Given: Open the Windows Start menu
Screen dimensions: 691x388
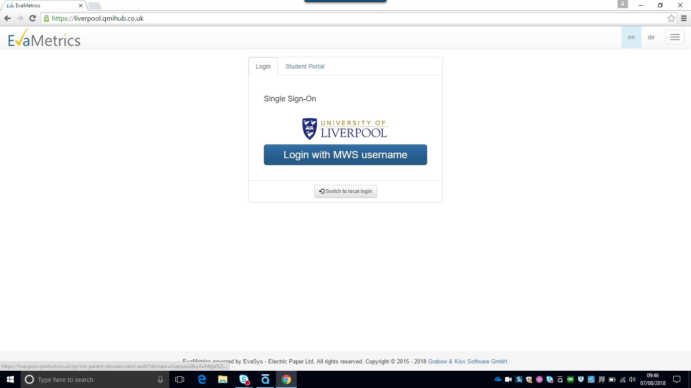Looking at the screenshot, I should pyautogui.click(x=10, y=379).
